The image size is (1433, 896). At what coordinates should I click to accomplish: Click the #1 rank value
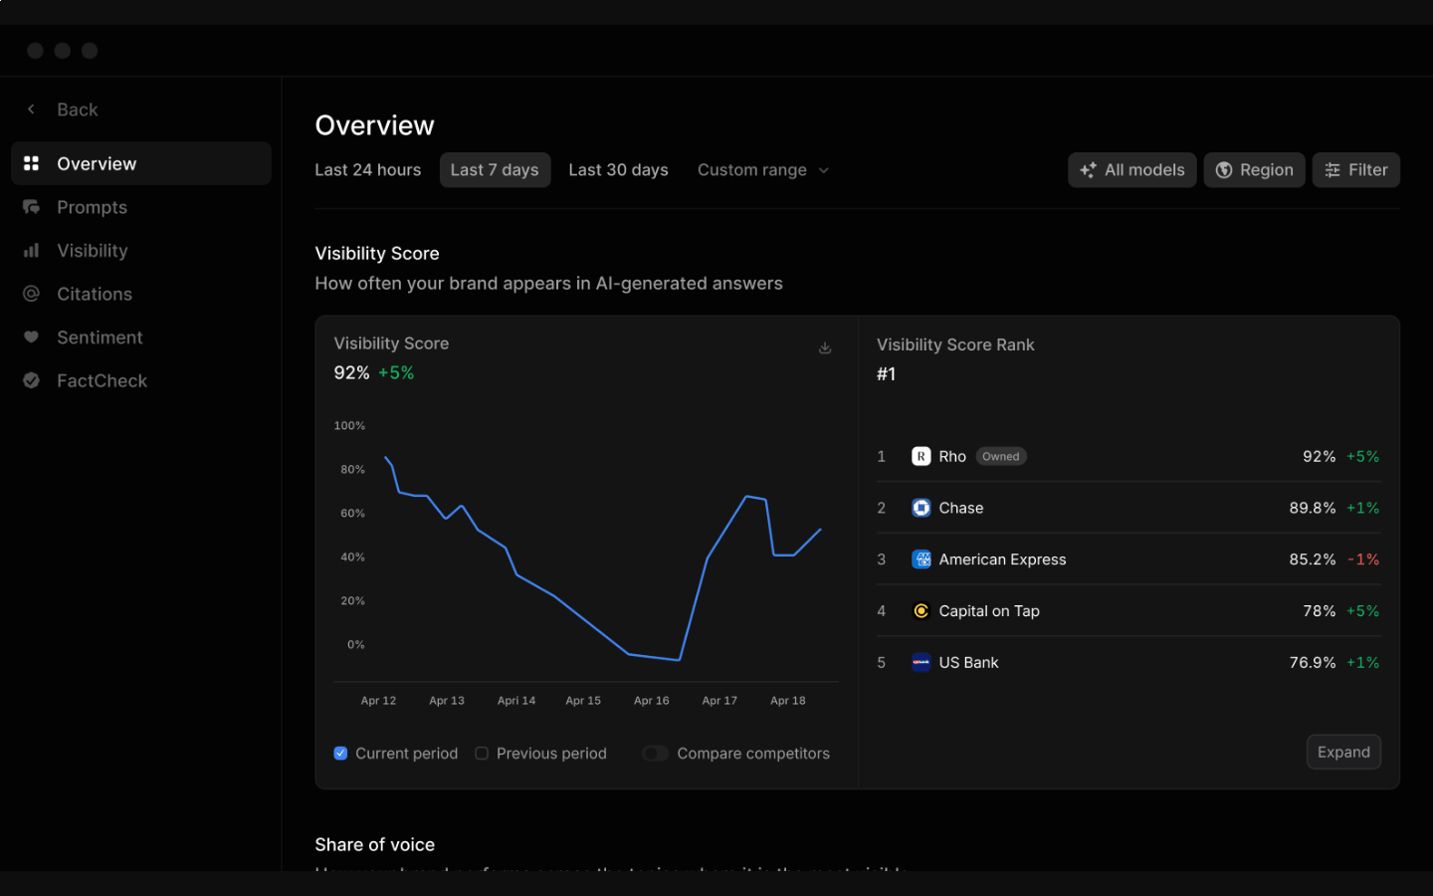tap(886, 374)
